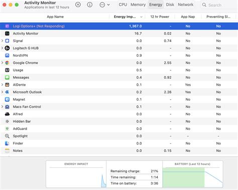Viewport: 238px width, 190px height.
Task: Select the Logi Options+ app icon
Action: click(x=7, y=26)
